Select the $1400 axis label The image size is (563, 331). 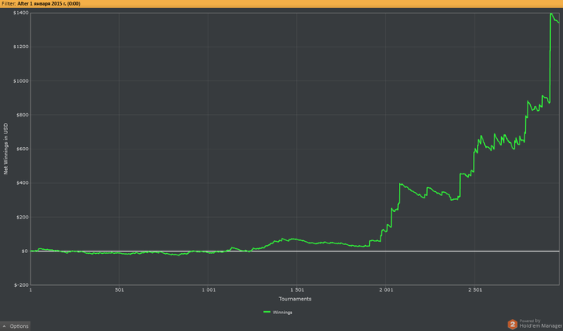click(x=21, y=13)
